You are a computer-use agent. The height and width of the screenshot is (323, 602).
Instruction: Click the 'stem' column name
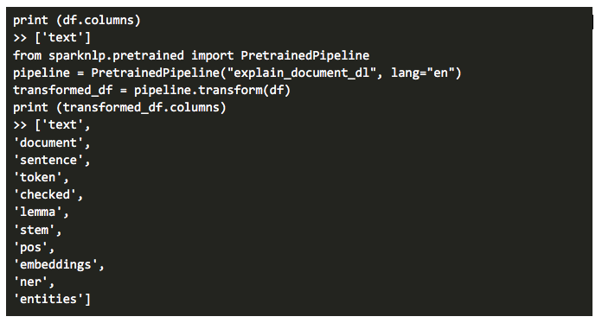coord(35,230)
